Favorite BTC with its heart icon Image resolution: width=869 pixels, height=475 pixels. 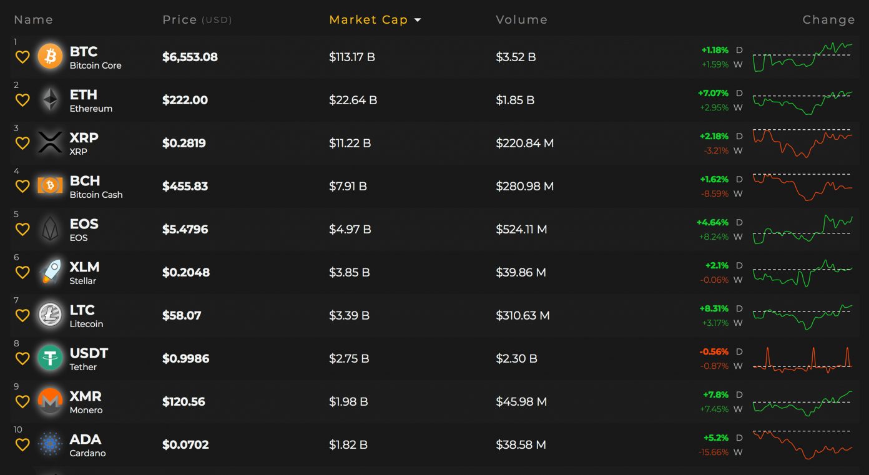point(22,57)
